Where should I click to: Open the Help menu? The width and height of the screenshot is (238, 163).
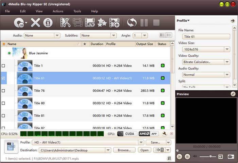click(x=95, y=11)
